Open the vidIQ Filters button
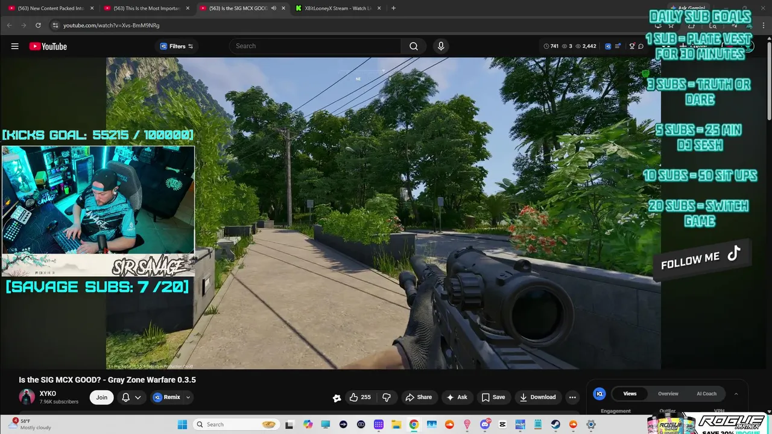 pos(177,46)
